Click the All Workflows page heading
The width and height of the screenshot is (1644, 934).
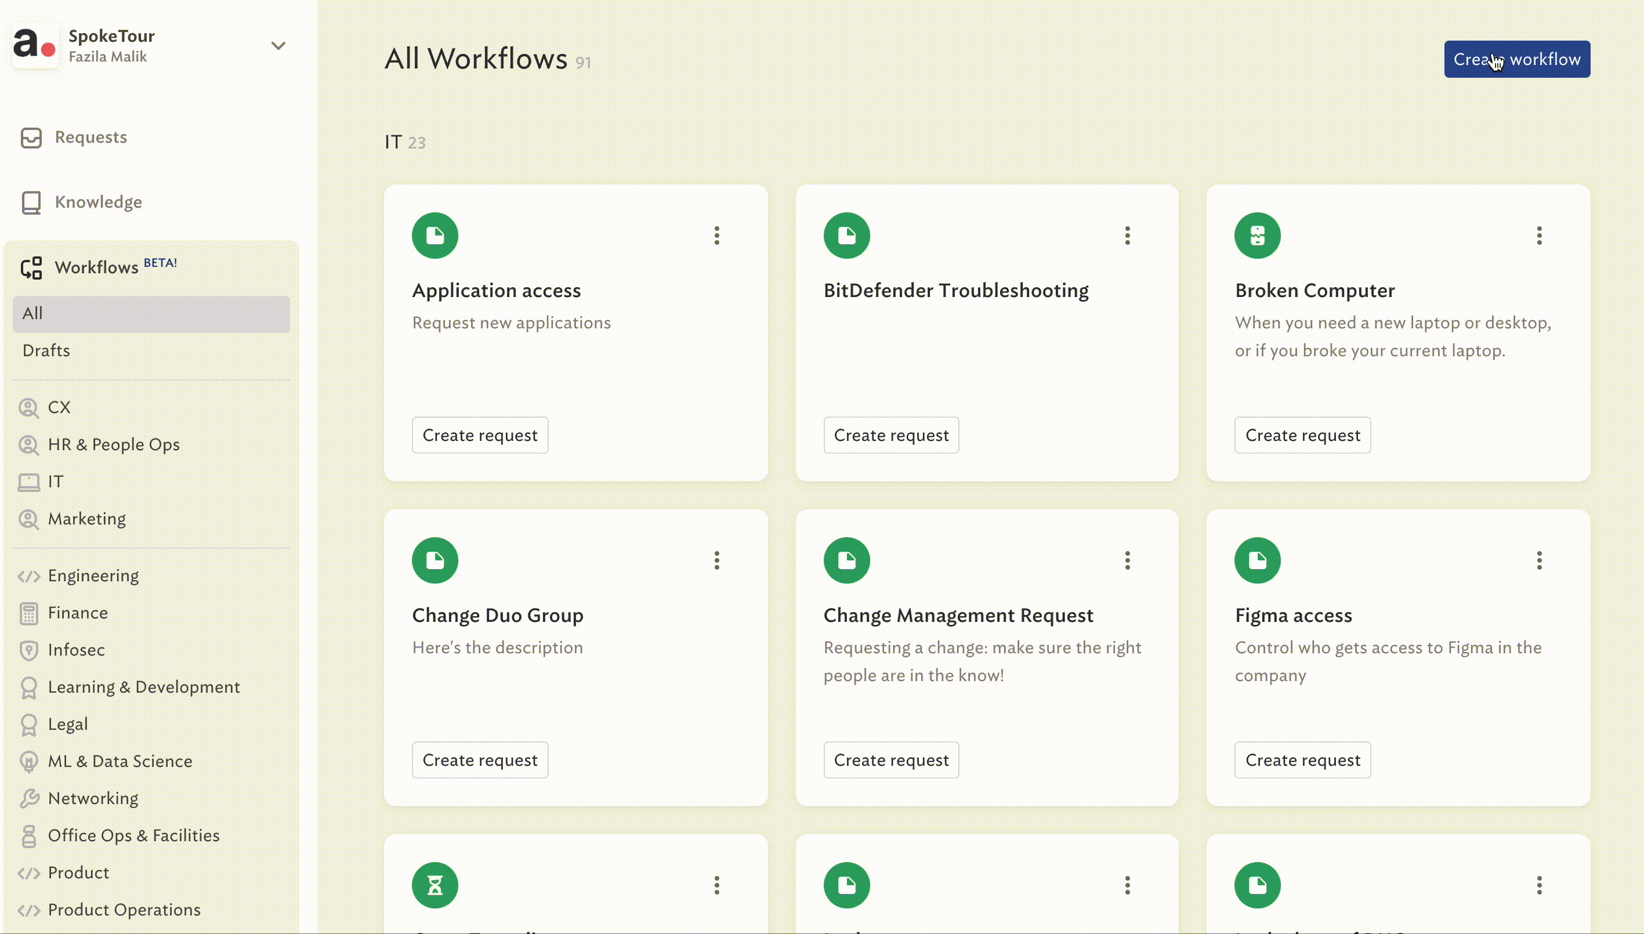point(476,59)
